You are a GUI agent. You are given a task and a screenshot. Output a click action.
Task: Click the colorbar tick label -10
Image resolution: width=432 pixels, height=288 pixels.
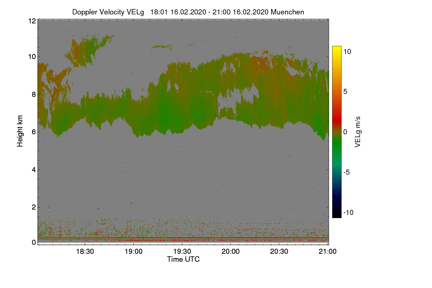[348, 212]
